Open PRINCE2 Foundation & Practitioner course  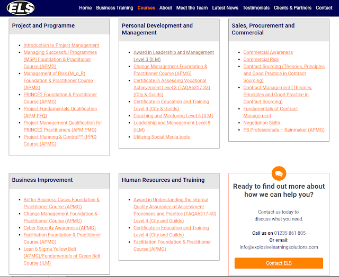tap(60, 98)
